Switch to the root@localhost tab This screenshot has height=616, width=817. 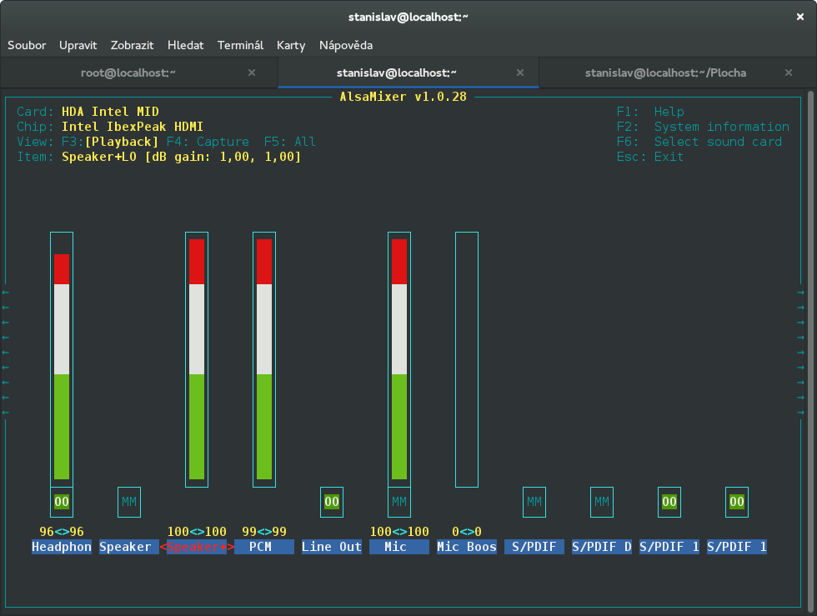click(128, 73)
